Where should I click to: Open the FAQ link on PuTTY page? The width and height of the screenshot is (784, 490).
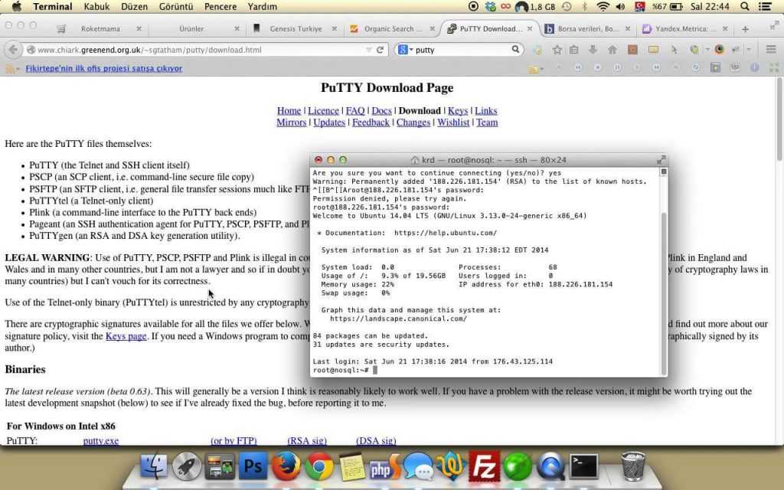pyautogui.click(x=355, y=110)
